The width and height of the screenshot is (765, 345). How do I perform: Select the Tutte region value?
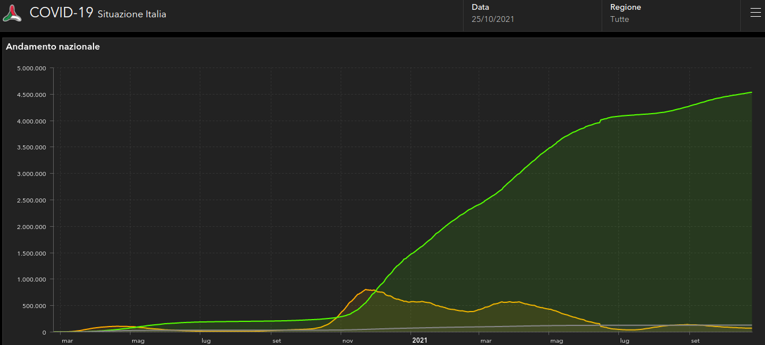point(620,19)
